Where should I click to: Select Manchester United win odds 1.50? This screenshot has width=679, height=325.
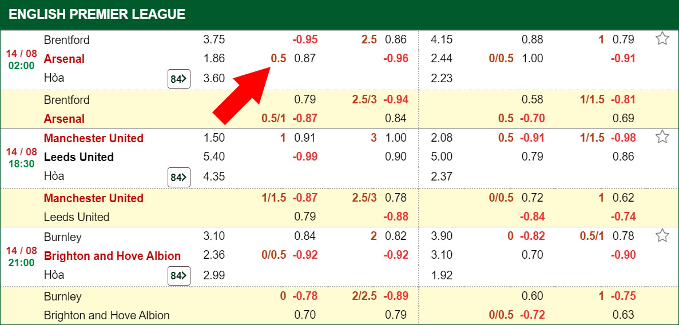(214, 138)
